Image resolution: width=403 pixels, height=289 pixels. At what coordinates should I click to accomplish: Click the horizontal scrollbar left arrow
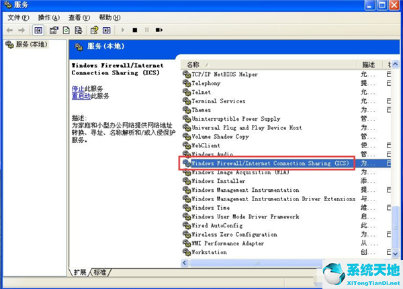[185, 263]
